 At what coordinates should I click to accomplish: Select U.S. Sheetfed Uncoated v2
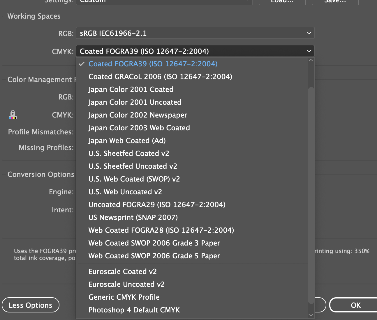(x=192, y=166)
